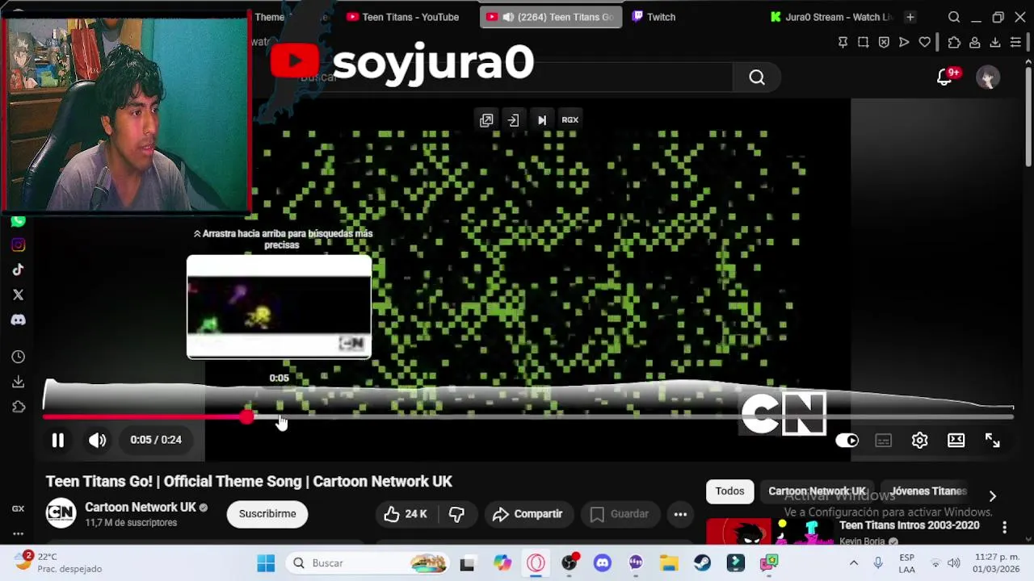The height and width of the screenshot is (581, 1034).
Task: Open YouTube notifications bell
Action: tap(945, 77)
